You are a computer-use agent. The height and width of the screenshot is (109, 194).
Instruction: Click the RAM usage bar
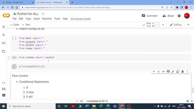[156, 23]
